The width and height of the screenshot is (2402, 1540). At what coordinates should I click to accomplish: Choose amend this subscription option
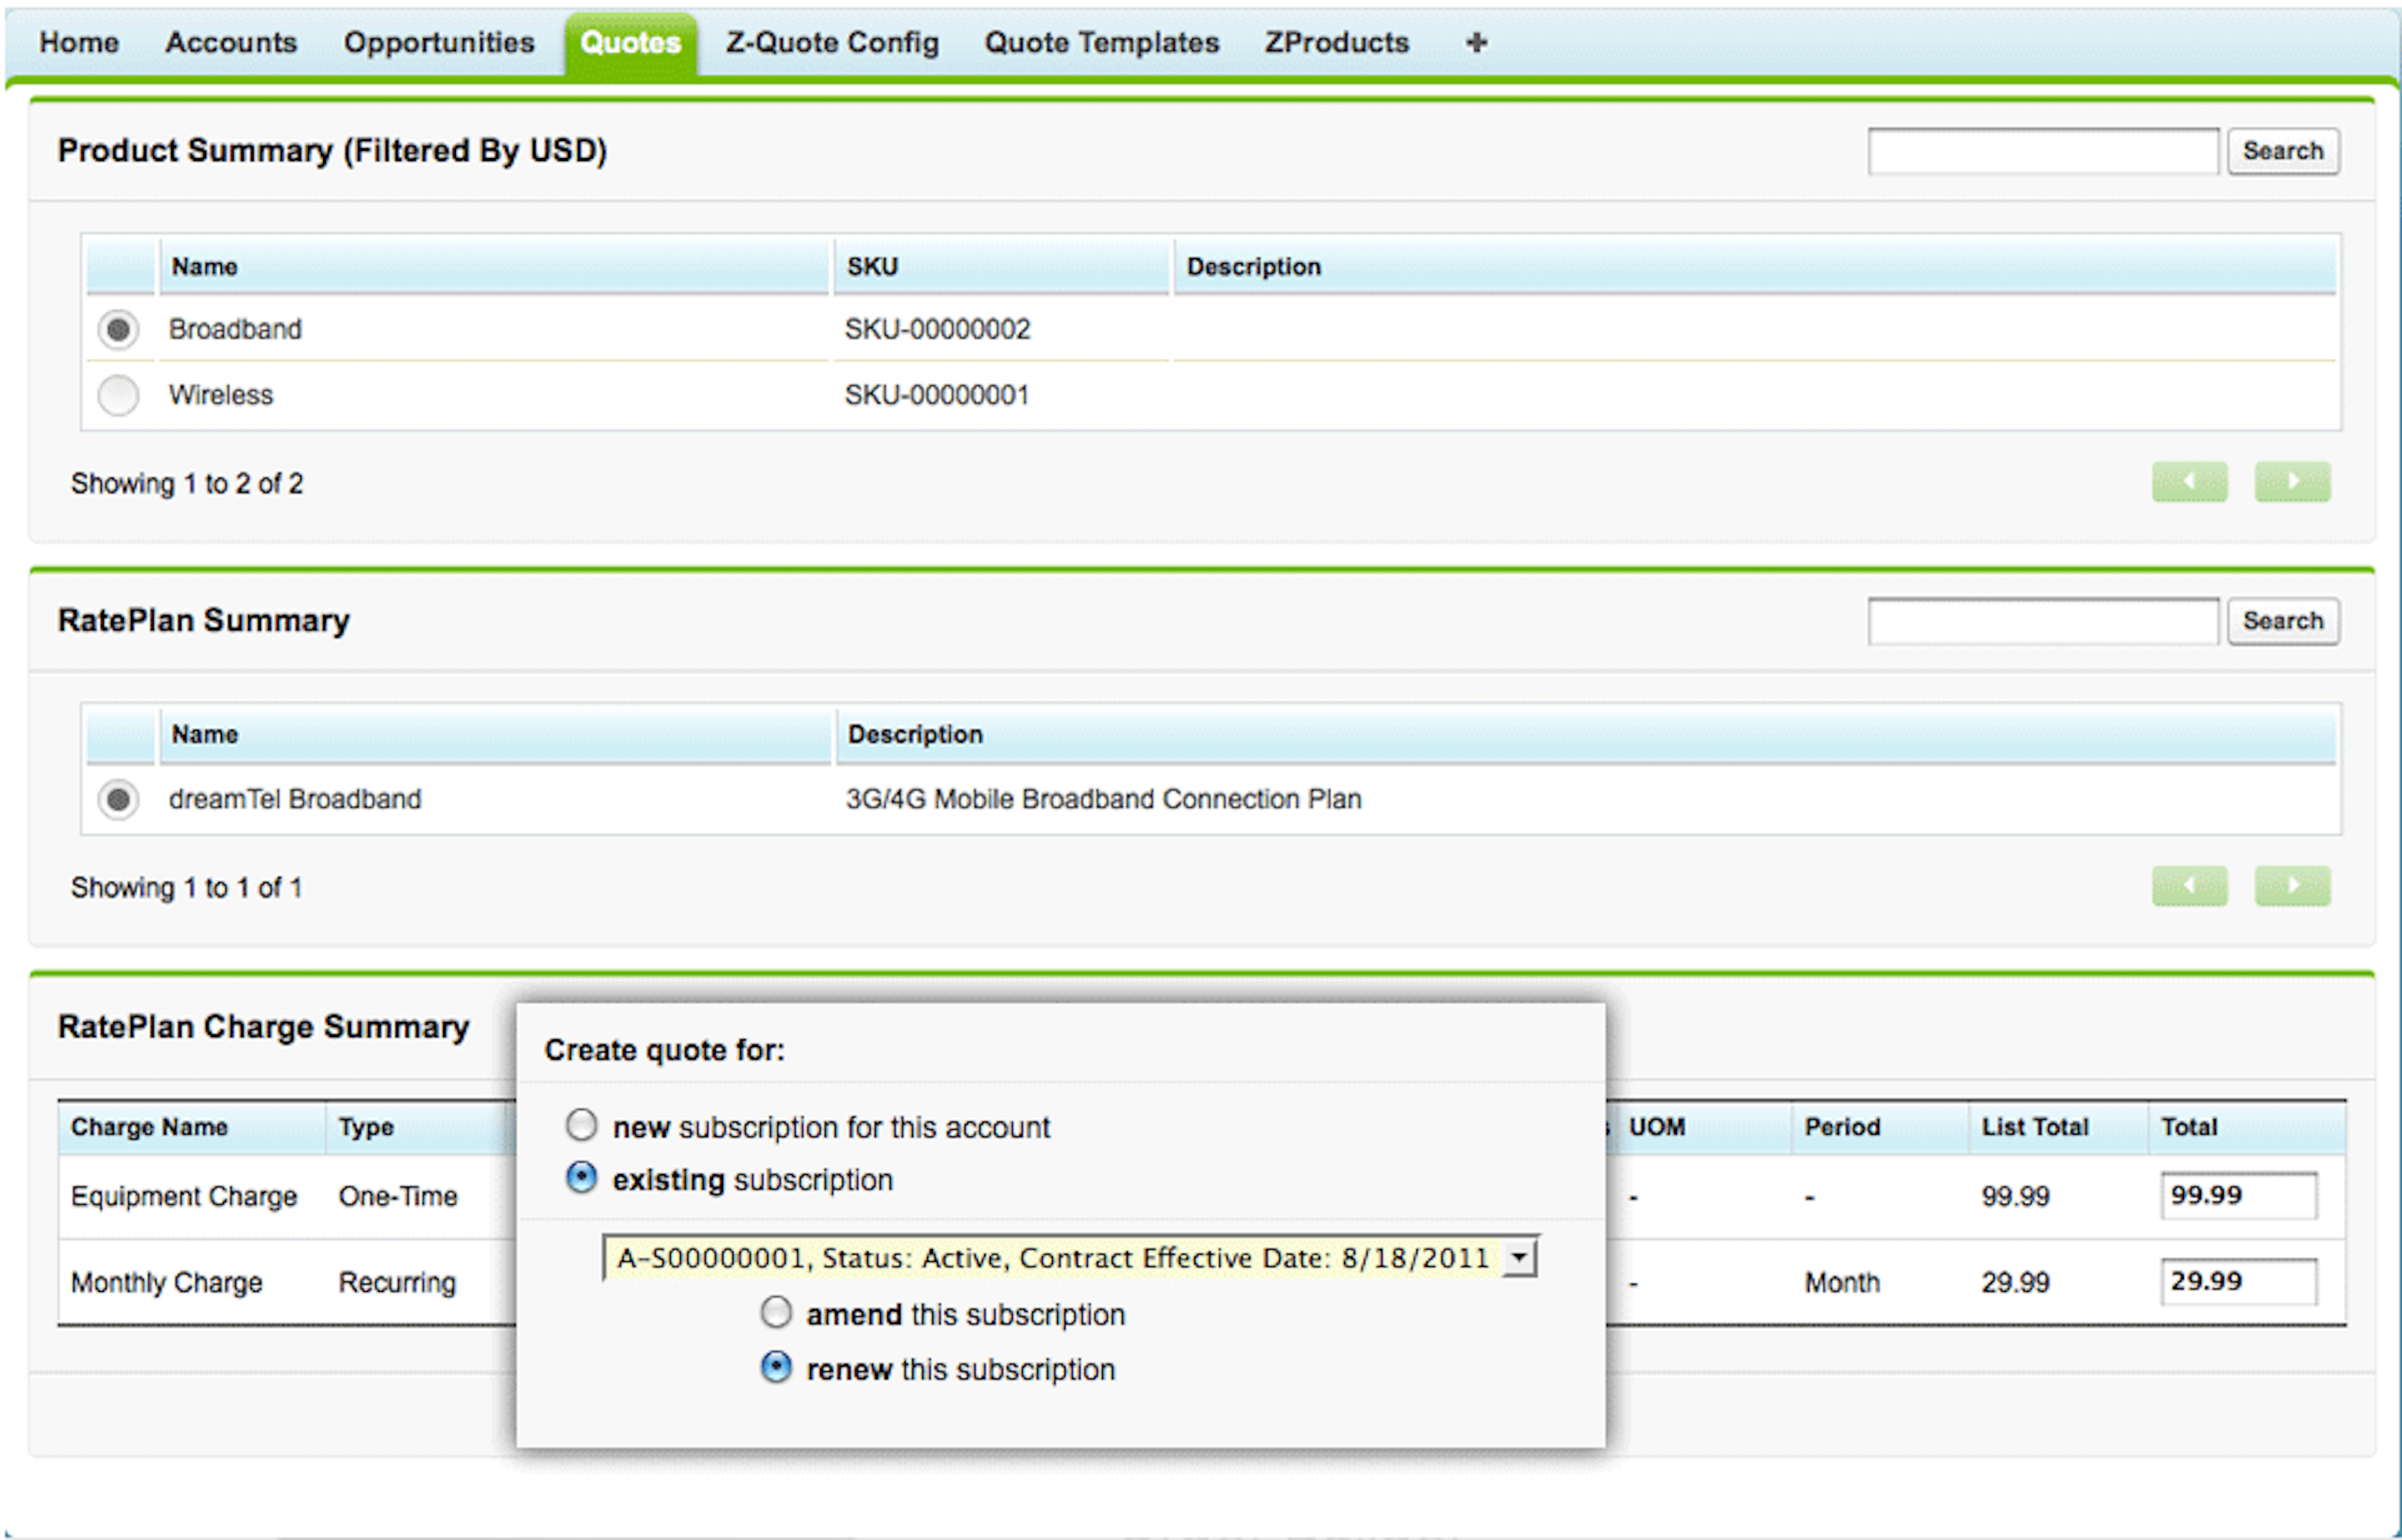[x=776, y=1312]
